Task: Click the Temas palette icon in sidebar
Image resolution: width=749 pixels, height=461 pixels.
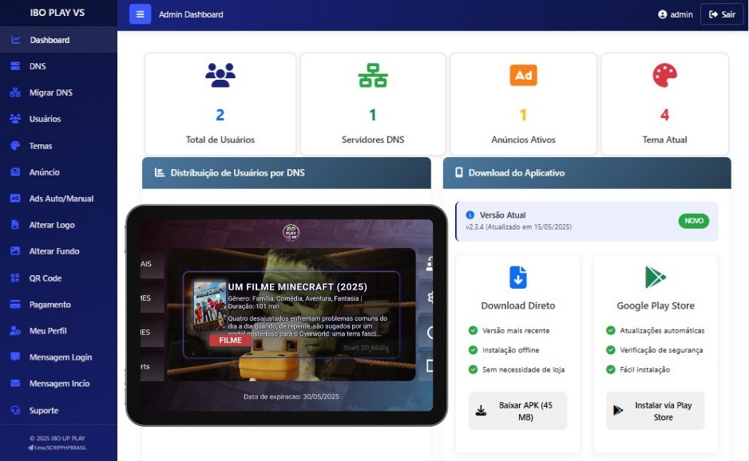Action: coord(15,146)
